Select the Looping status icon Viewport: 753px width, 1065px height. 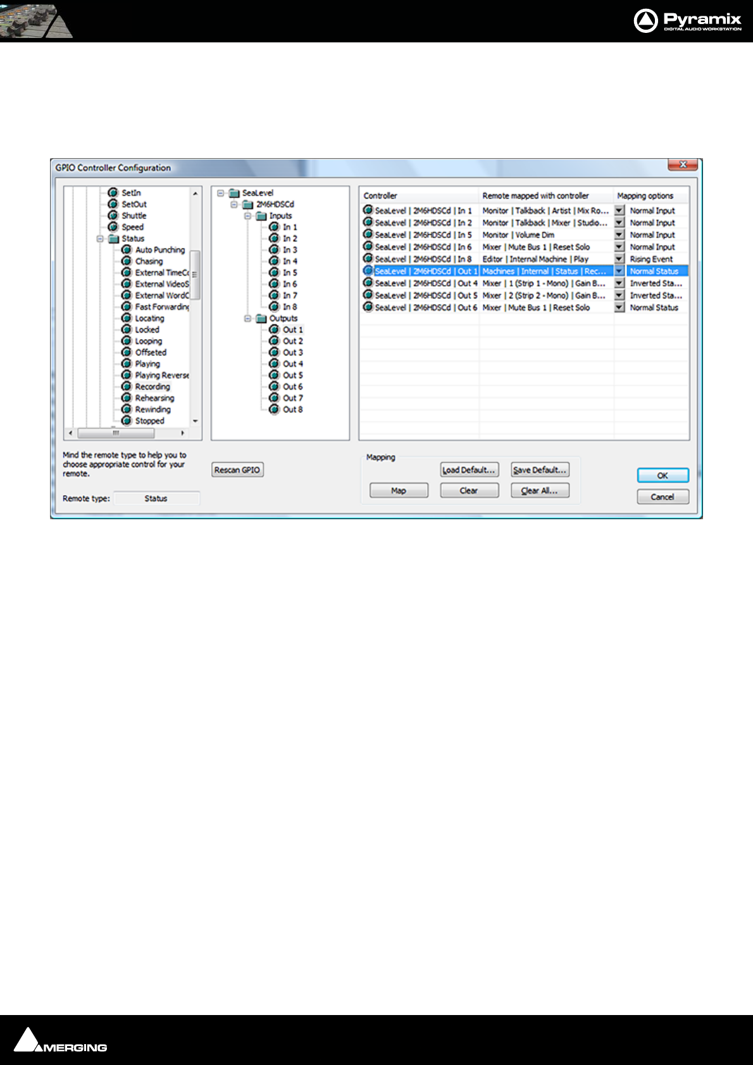(127, 340)
